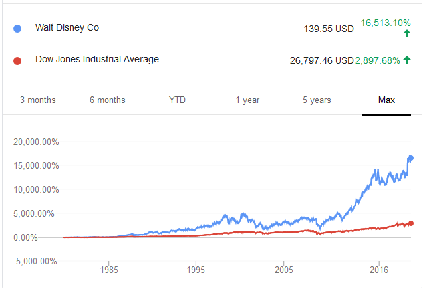The width and height of the screenshot is (427, 293).
Task: Show the YTD time range
Action: [x=178, y=100]
